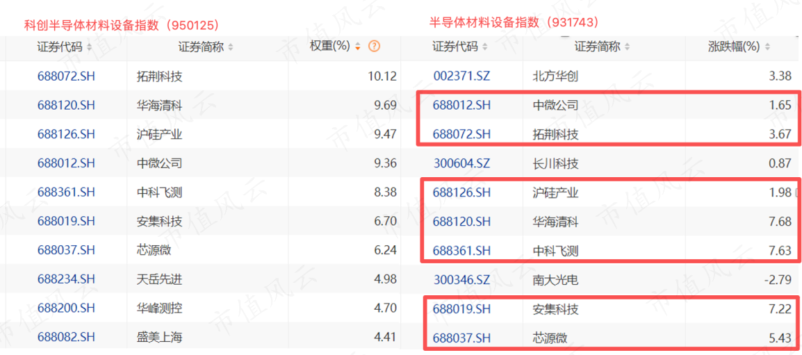Open code 688072.SH in the 权重 table
Image resolution: width=802 pixels, height=355 pixels.
(67, 76)
